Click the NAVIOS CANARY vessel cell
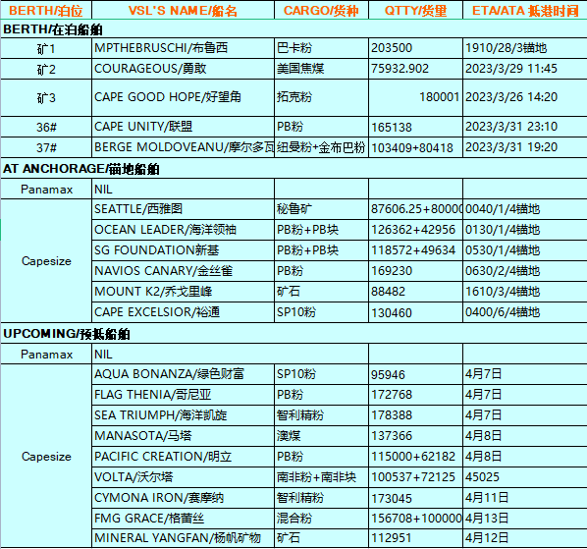The image size is (587, 549). (183, 271)
